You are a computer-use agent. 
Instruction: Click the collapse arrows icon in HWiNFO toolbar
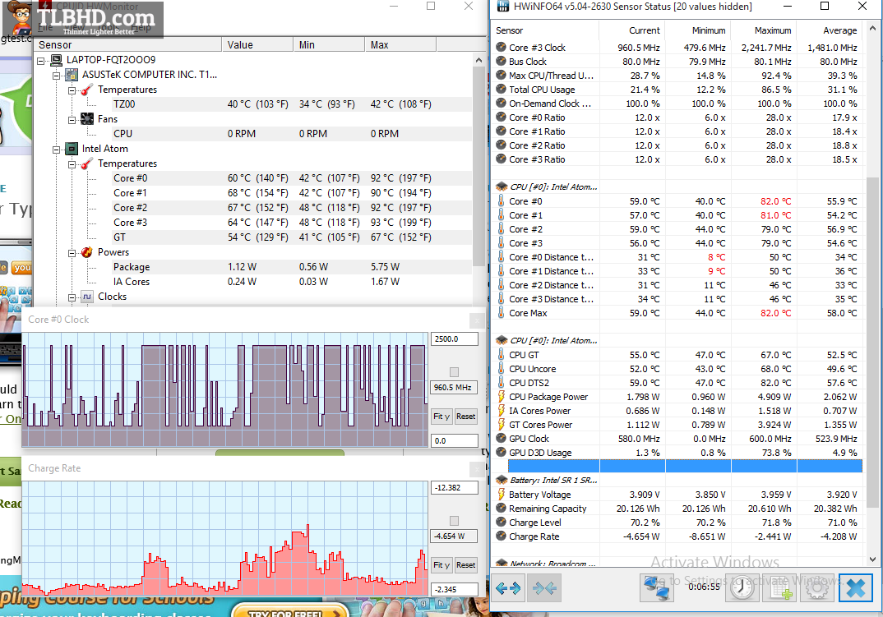(x=544, y=587)
